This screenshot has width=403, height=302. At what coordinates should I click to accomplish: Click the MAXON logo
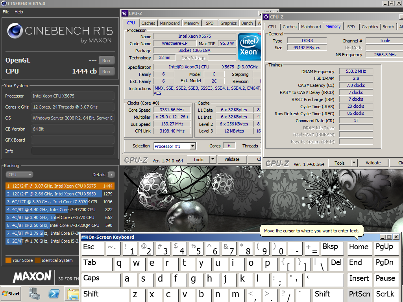(x=32, y=277)
